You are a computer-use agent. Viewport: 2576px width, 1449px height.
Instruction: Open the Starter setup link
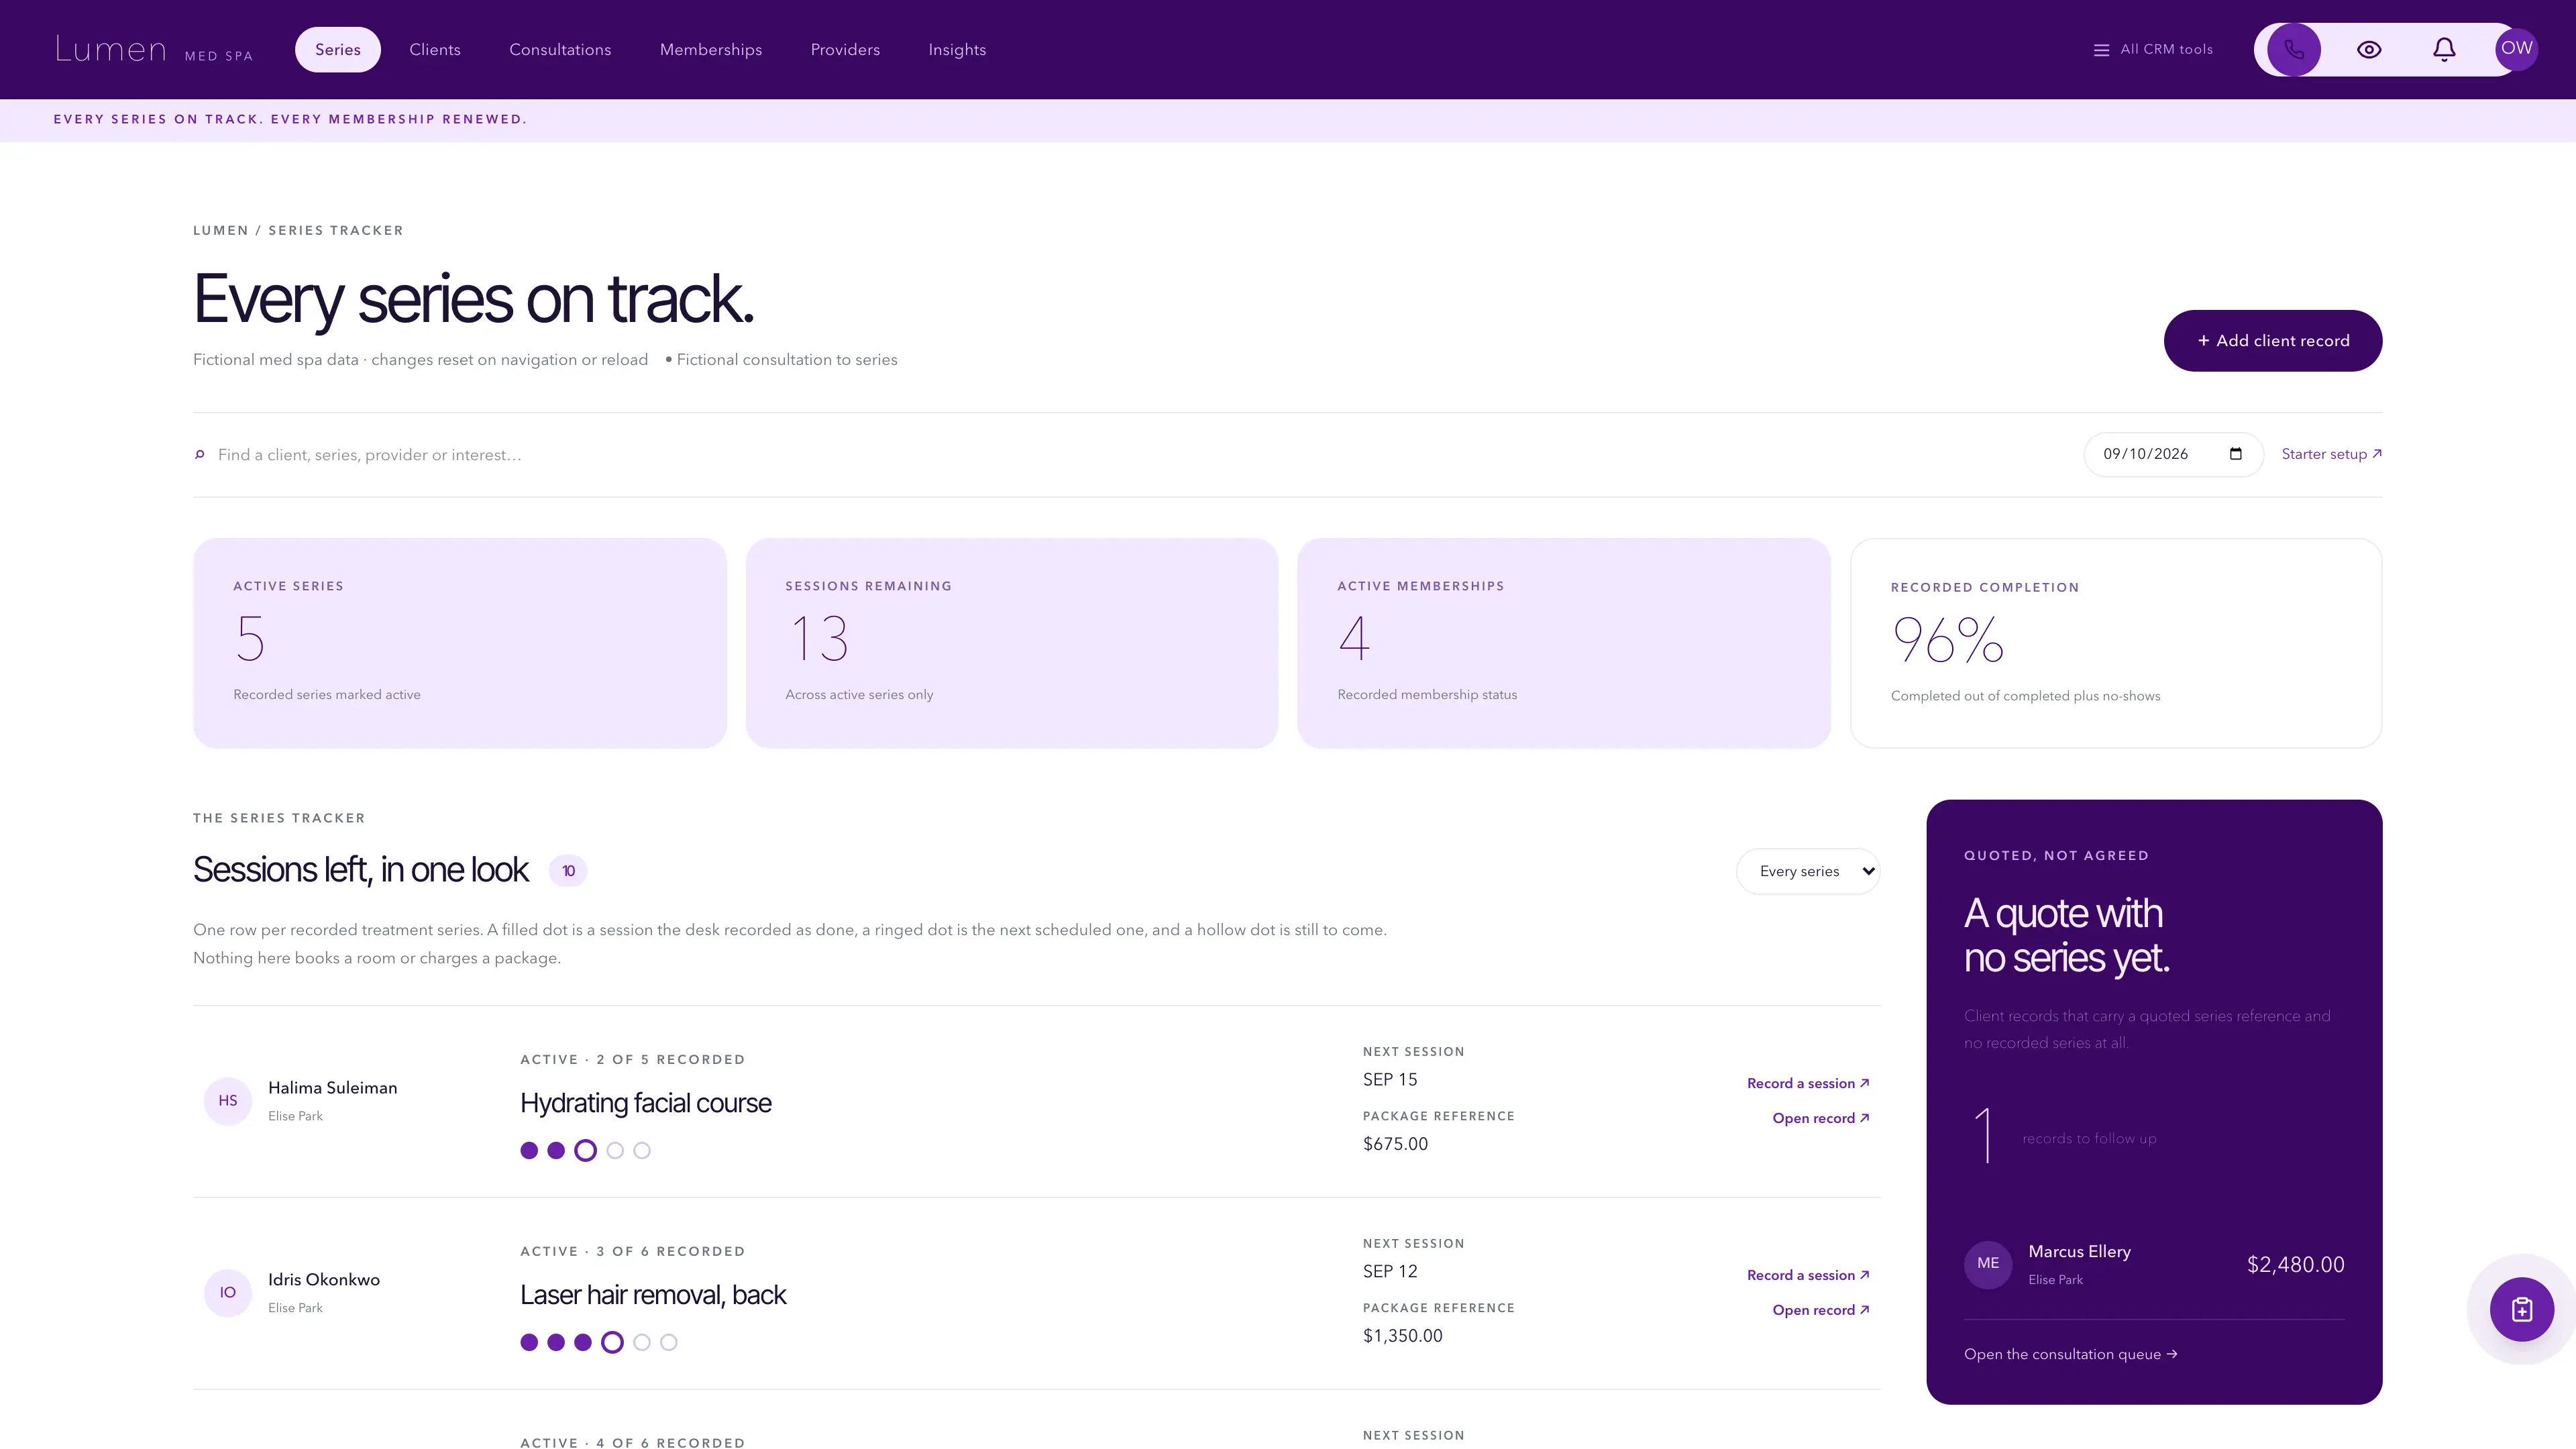(2331, 454)
